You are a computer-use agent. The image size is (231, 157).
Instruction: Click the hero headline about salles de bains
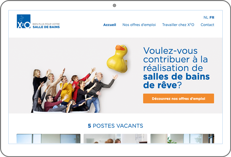(x=176, y=68)
